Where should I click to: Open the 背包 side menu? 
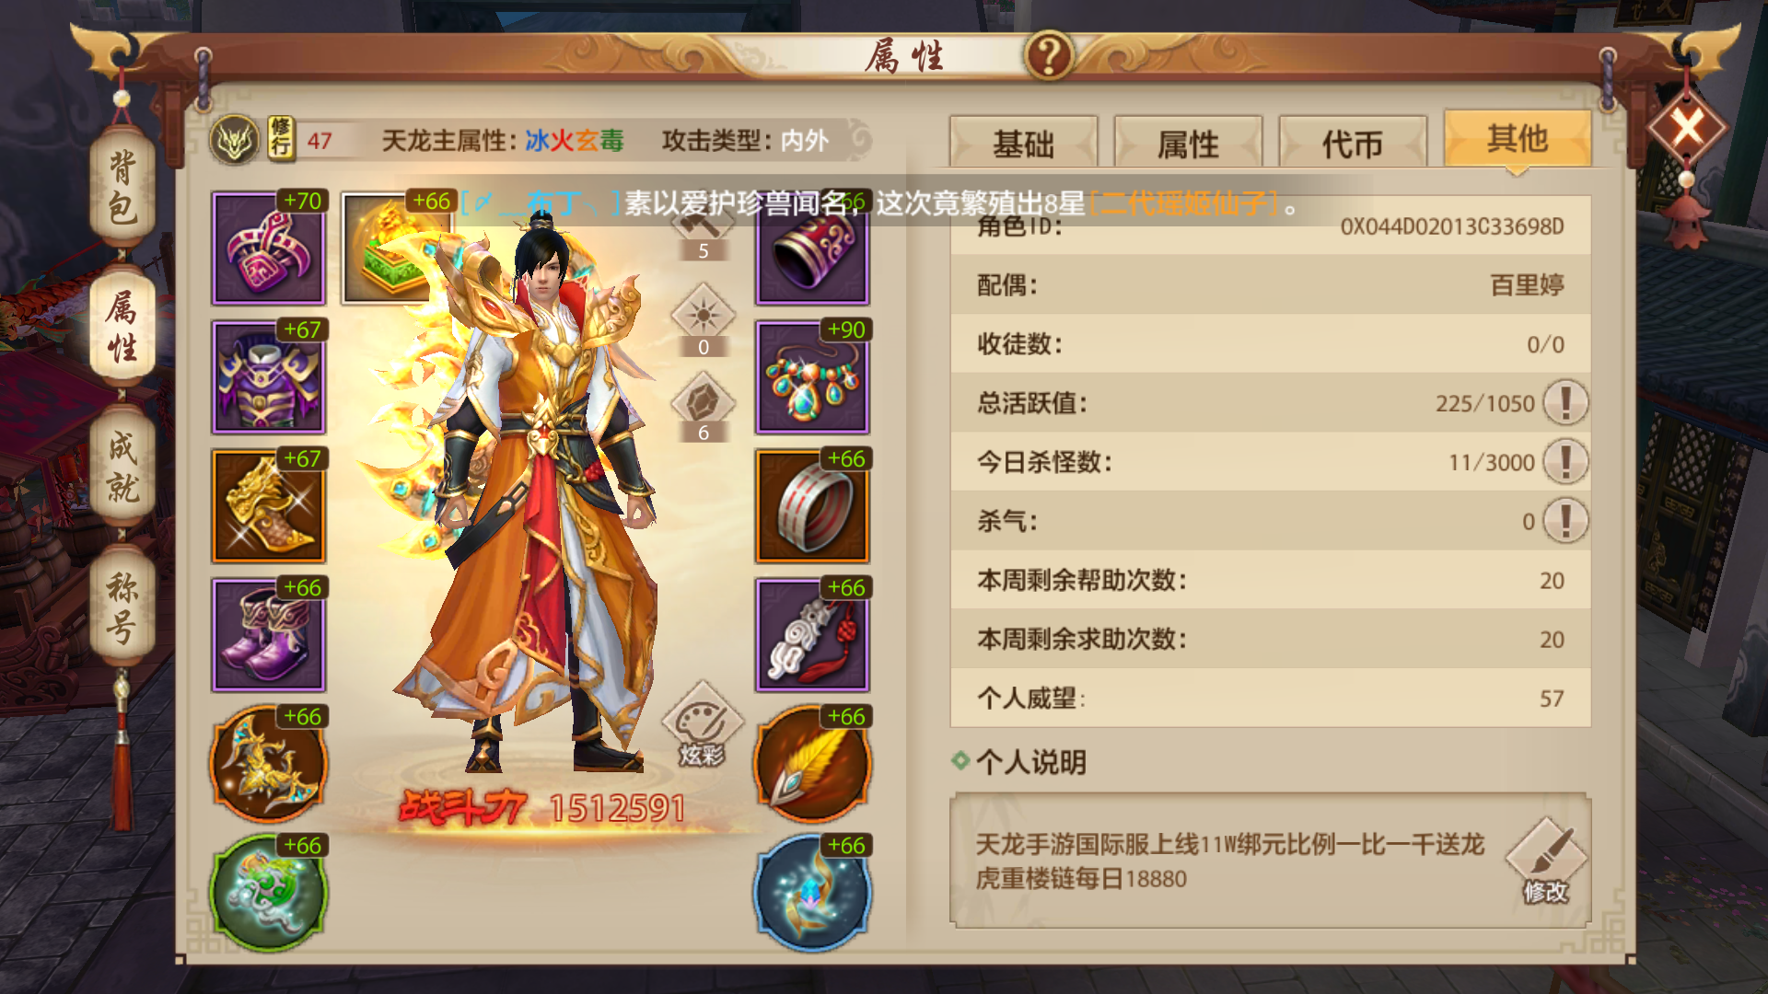[x=122, y=188]
